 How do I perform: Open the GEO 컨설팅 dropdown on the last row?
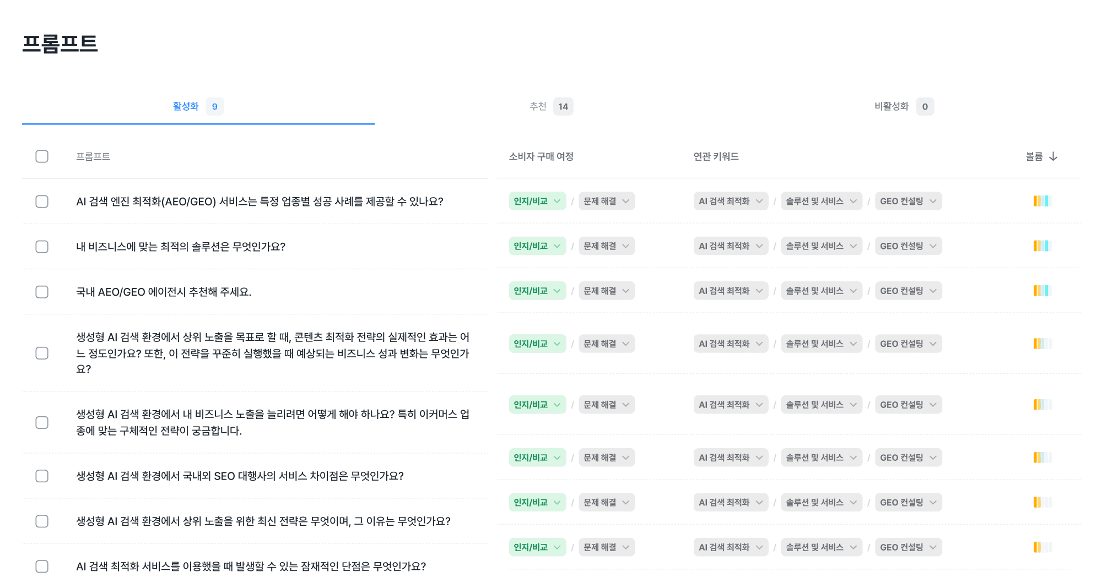click(x=908, y=547)
